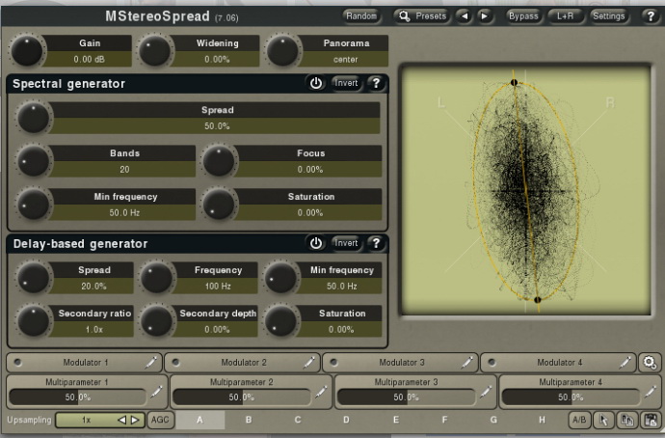665x438 pixels.
Task: Click the Secondary ratio value 1.0x
Action: pyautogui.click(x=94, y=329)
